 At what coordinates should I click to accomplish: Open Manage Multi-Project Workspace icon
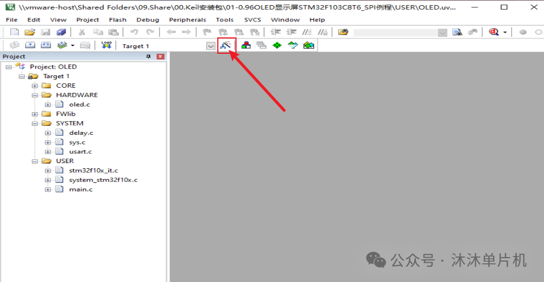262,45
